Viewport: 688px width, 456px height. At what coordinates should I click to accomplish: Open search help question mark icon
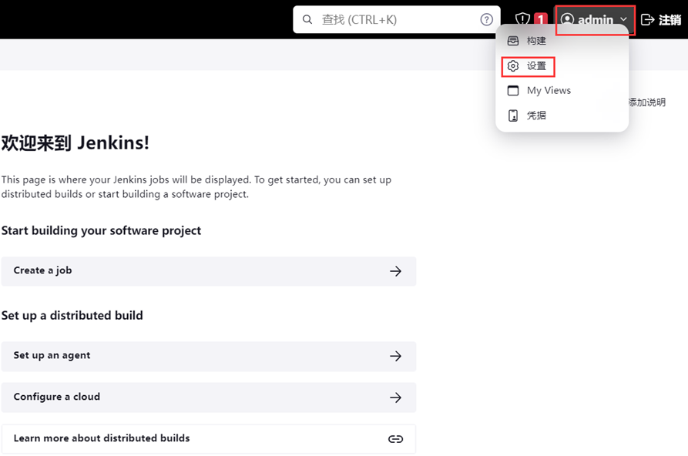[486, 19]
